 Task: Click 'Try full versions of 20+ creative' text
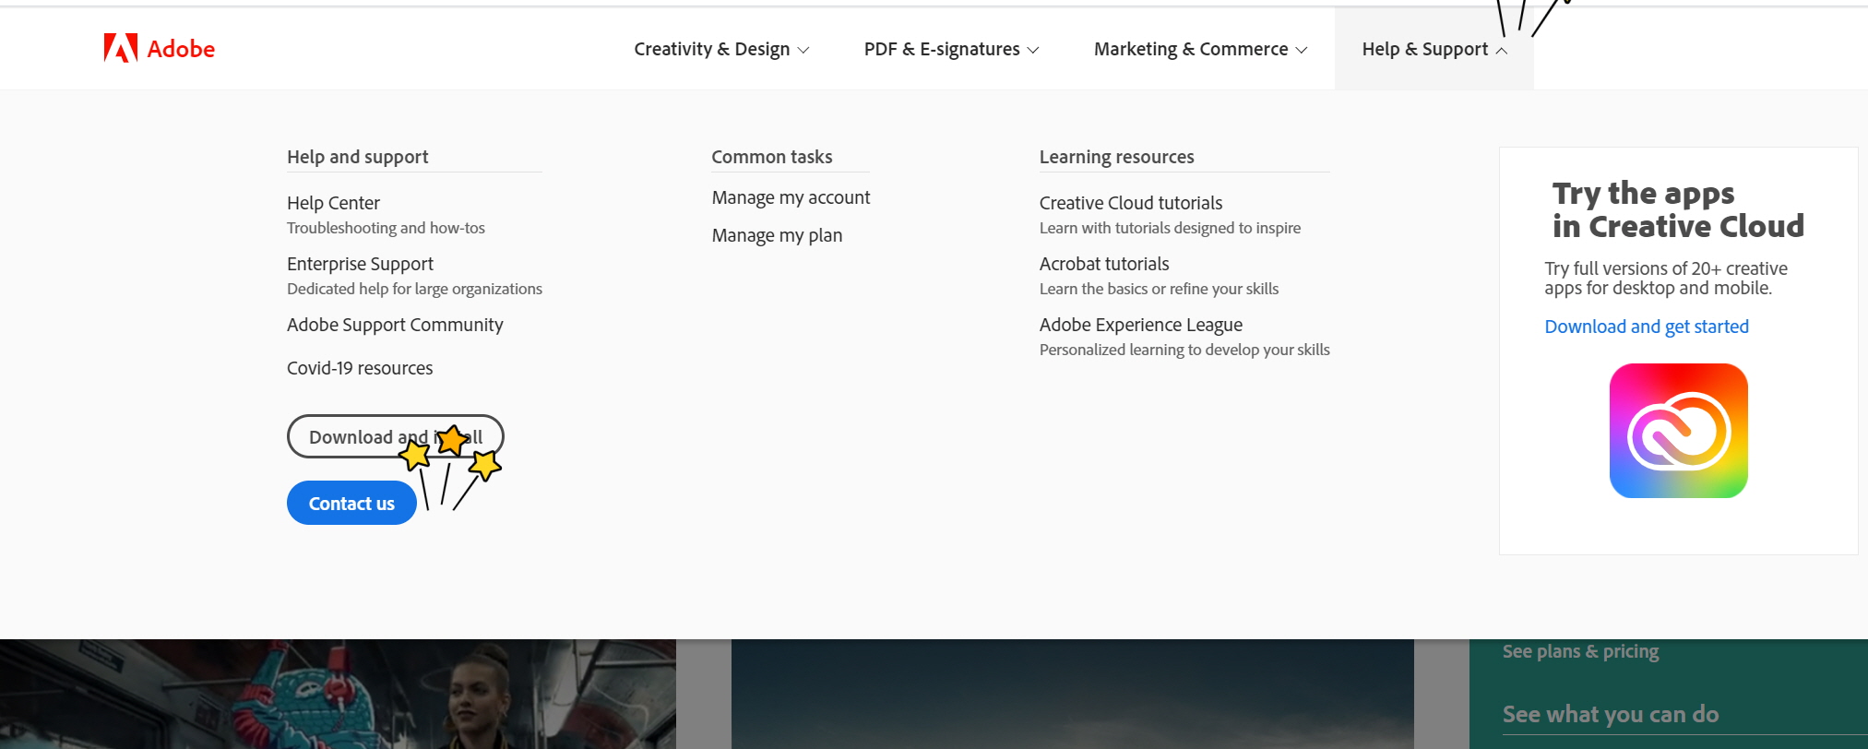pos(1666,268)
